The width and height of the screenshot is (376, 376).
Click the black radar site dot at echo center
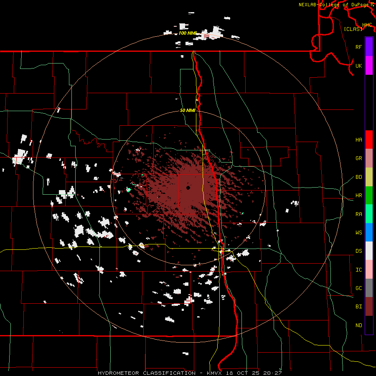click(188, 188)
